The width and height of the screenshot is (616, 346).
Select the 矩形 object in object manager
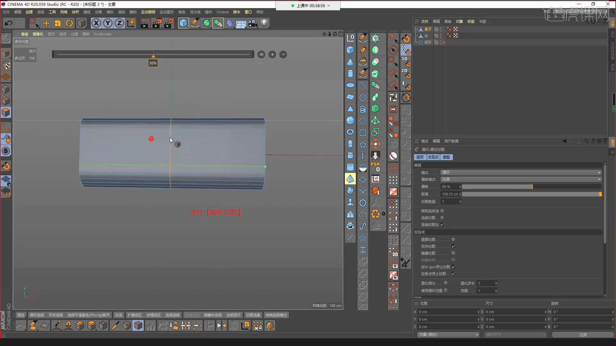click(428, 42)
